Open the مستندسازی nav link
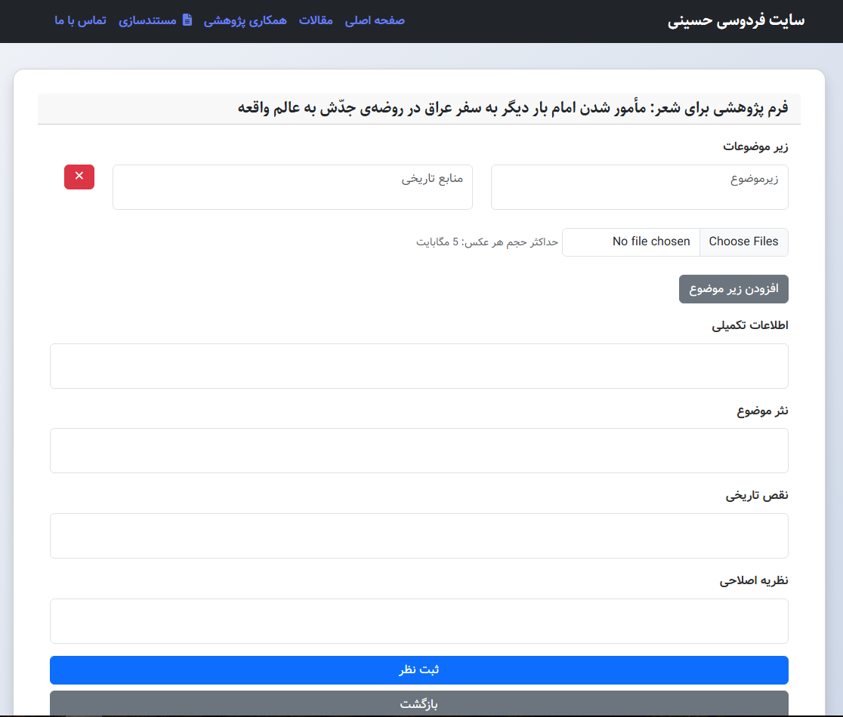Viewport: 843px width, 717px height. (x=155, y=20)
